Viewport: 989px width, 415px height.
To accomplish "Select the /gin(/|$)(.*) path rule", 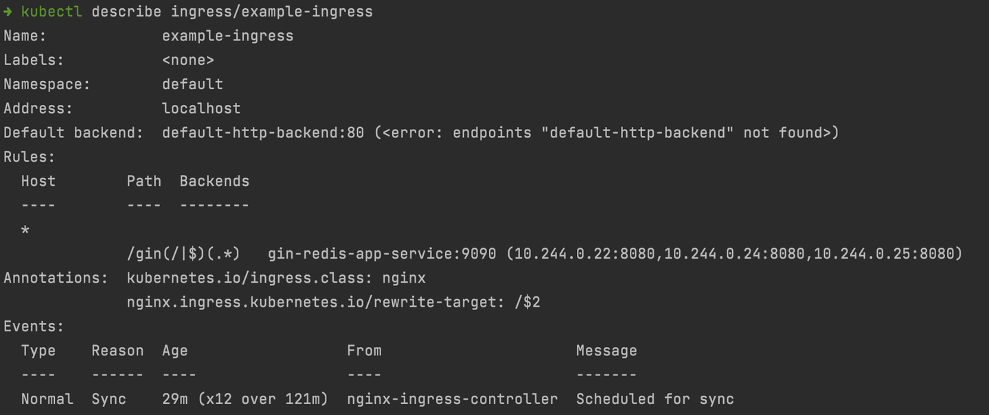I will click(183, 254).
